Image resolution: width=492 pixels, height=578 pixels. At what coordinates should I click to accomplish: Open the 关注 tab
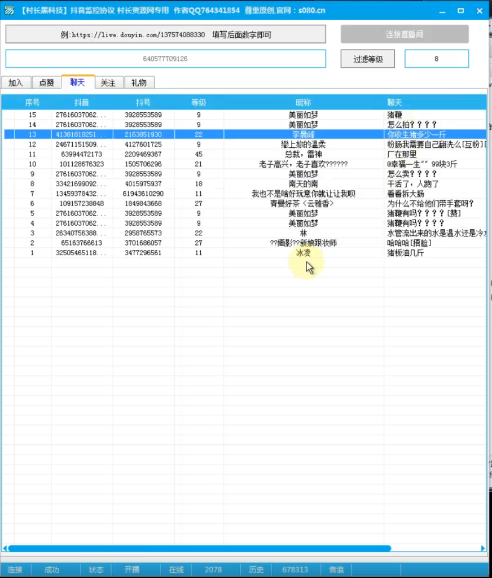point(108,82)
